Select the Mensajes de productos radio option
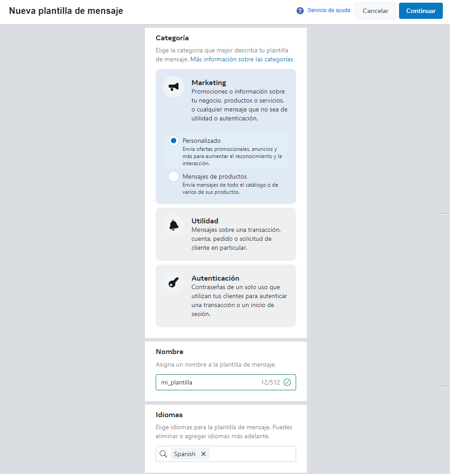The height and width of the screenshot is (474, 450). (x=174, y=176)
